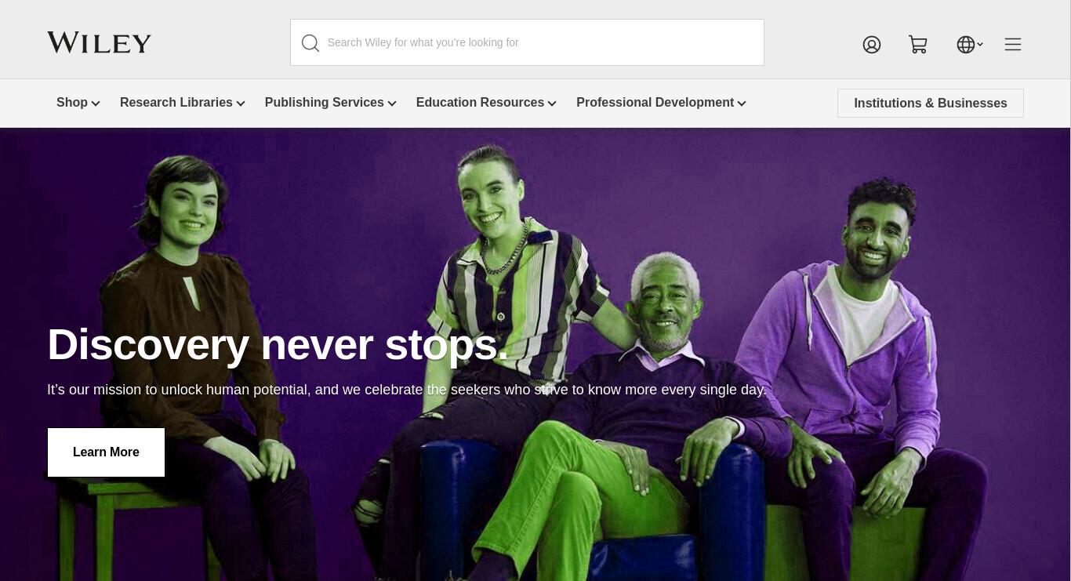
Task: Open the user account icon
Action: point(872,45)
